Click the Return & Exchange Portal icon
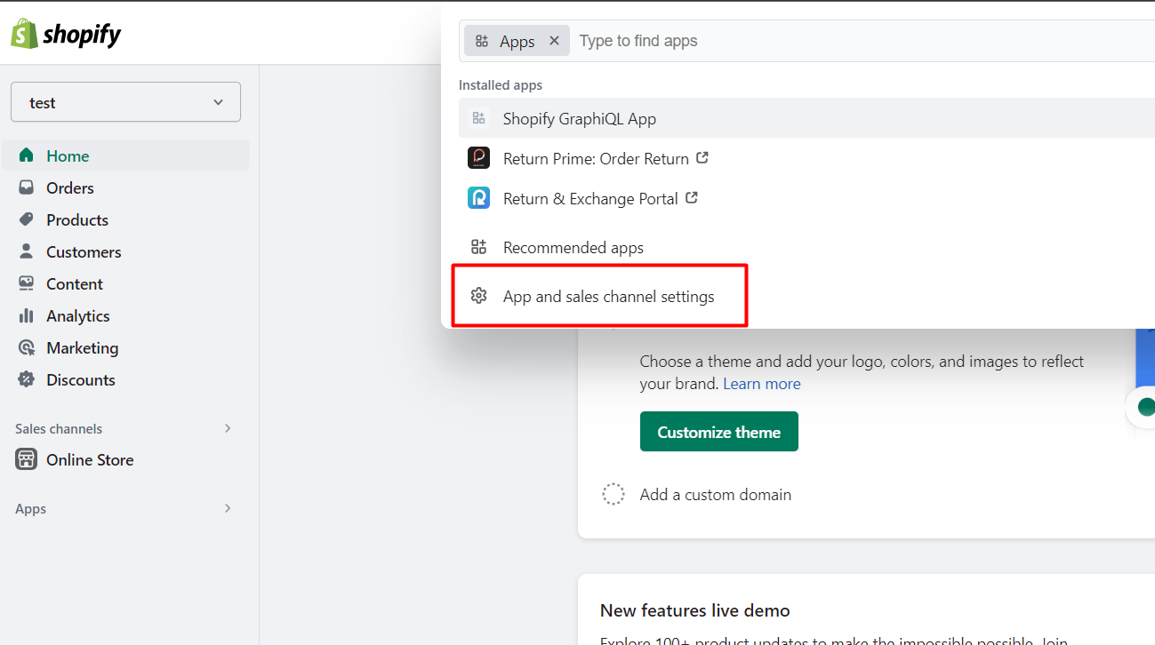 tap(479, 198)
